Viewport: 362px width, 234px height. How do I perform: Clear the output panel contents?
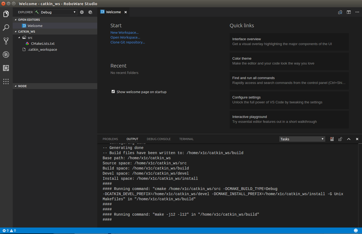[332, 139]
